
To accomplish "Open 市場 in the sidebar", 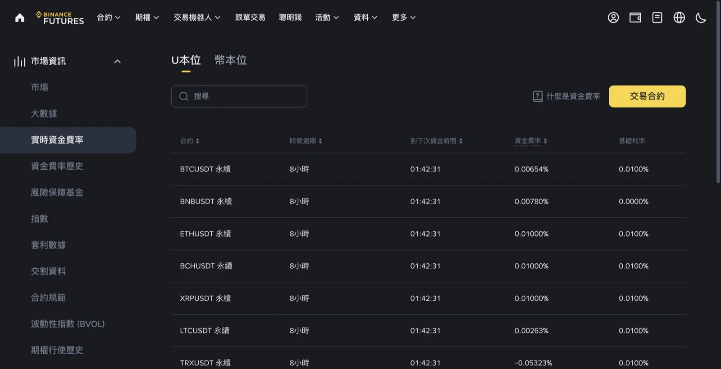I will 40,87.
